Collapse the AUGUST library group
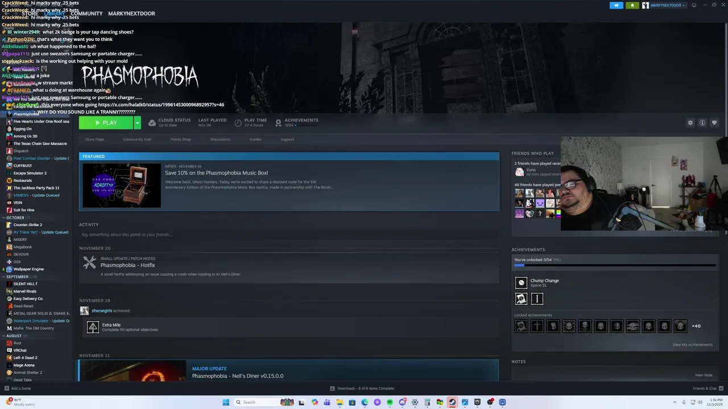 (14, 336)
